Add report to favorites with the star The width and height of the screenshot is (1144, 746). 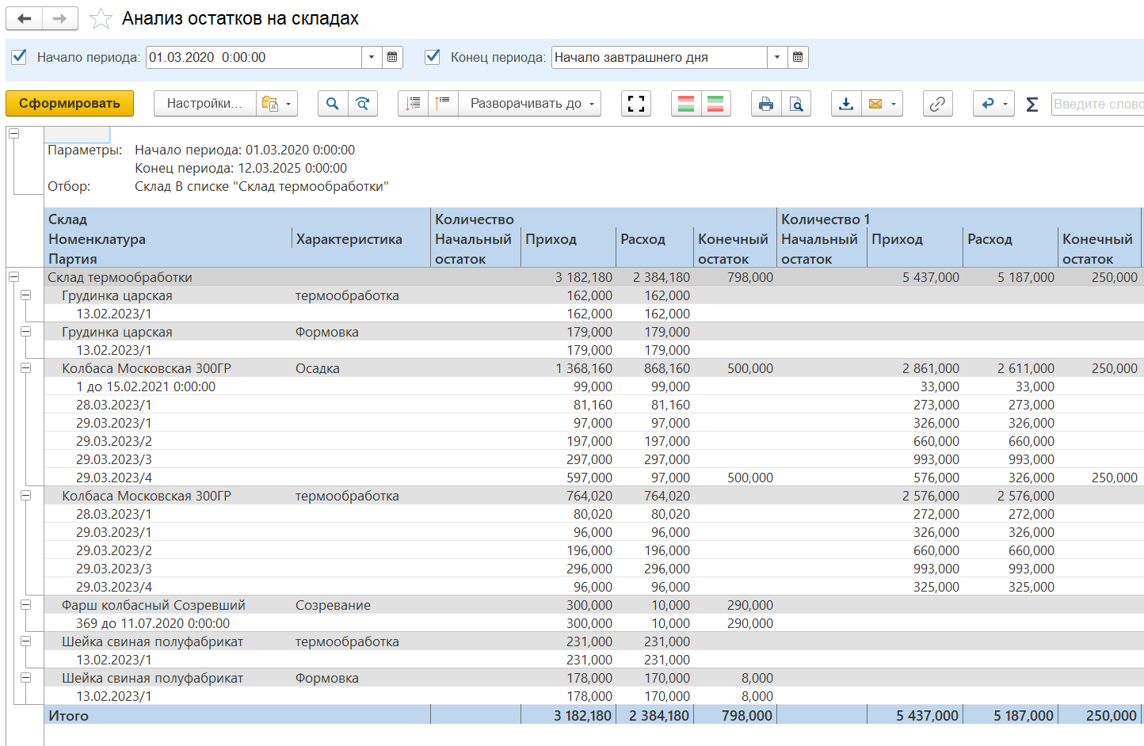101,19
